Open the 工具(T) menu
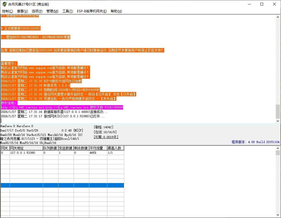This screenshot has width=281, height=218. click(x=68, y=11)
